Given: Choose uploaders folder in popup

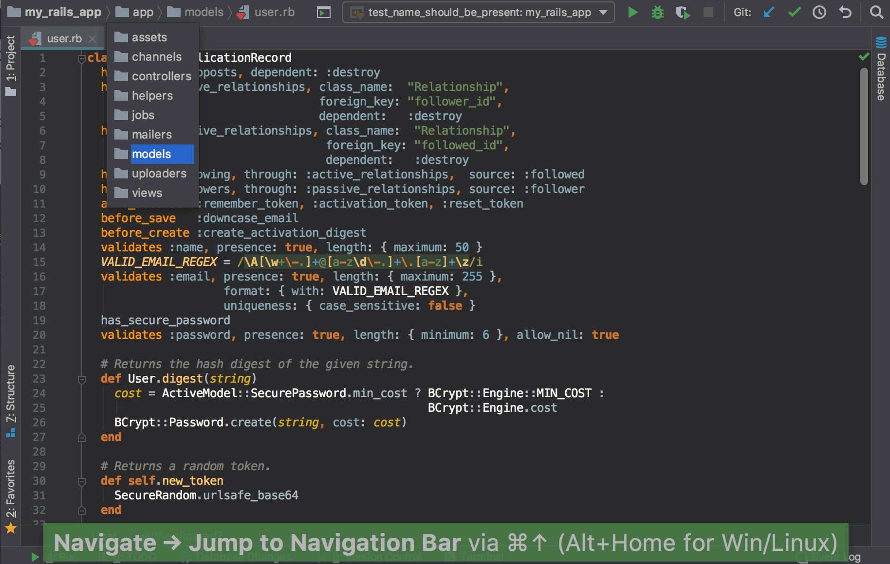Looking at the screenshot, I should [x=153, y=174].
